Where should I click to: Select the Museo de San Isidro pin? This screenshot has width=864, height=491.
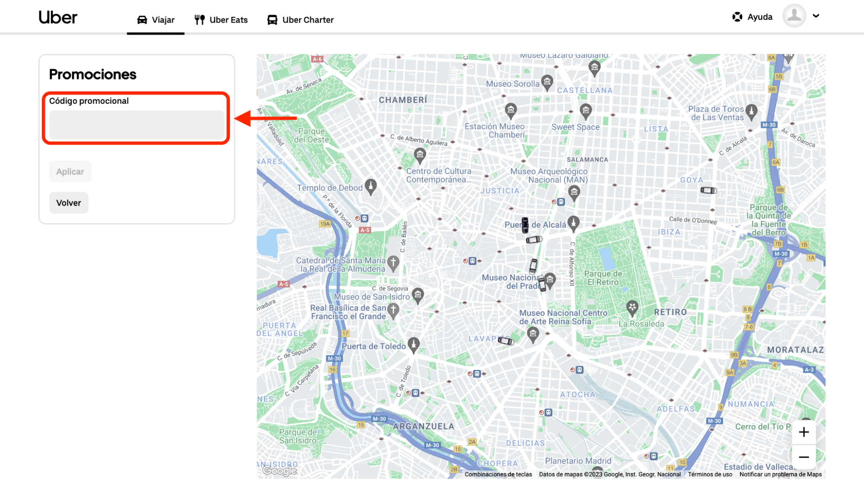418,295
